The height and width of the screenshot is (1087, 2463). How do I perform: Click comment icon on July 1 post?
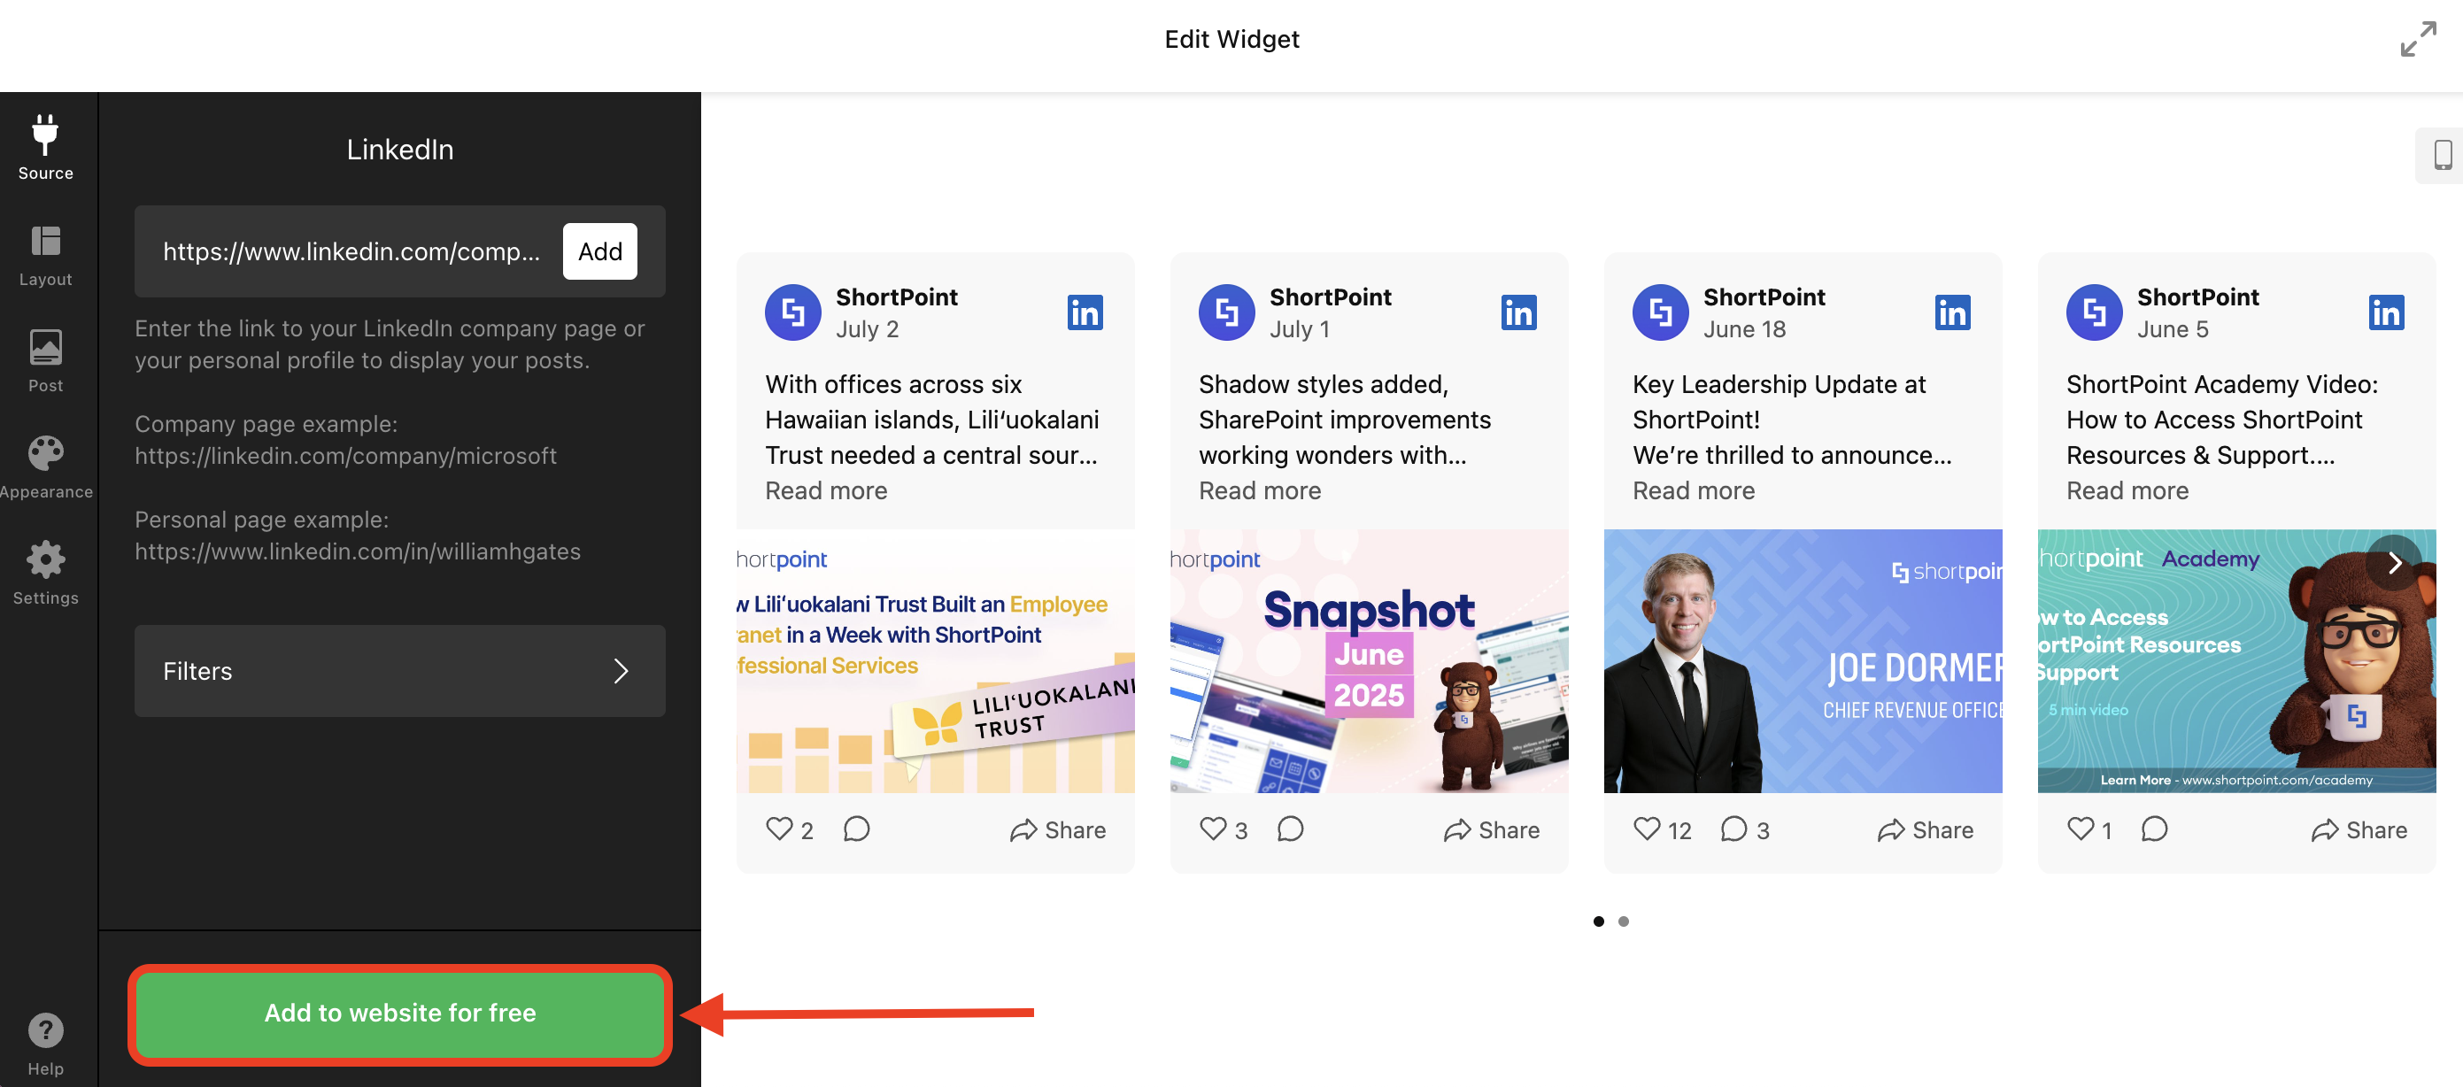tap(1290, 829)
